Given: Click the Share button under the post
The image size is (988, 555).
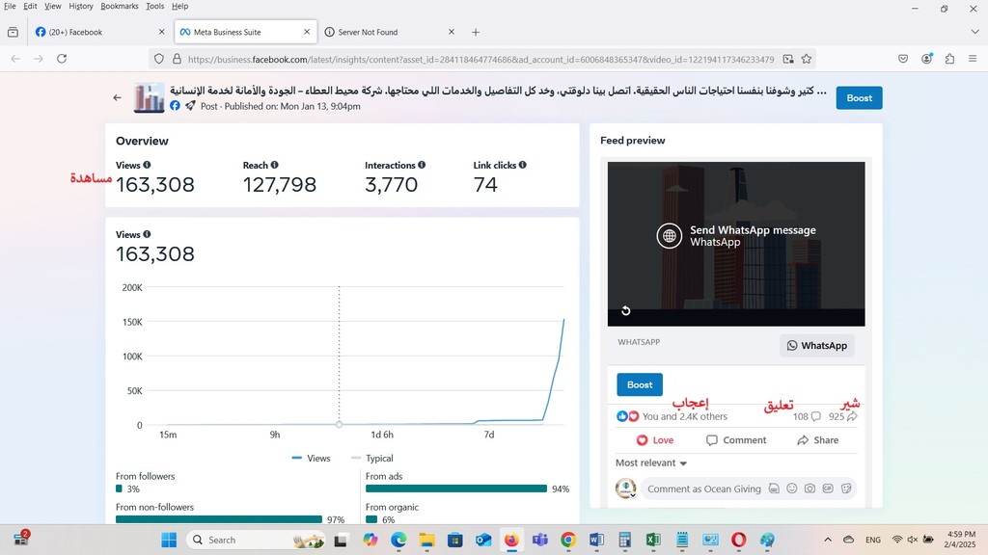Looking at the screenshot, I should click(x=817, y=439).
